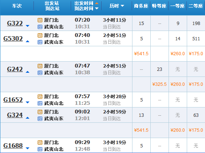Sort by arrival time descending arrow
Viewport: 205px width, 153px height.
click(97, 8)
